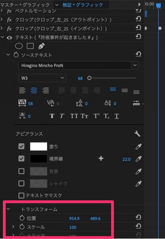Toggle the テキスト layer eye visibility
The height and width of the screenshot is (239, 165).
point(10,38)
